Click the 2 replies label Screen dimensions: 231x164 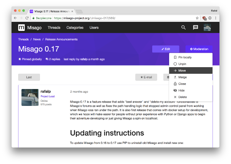pyautogui.click(x=53, y=59)
